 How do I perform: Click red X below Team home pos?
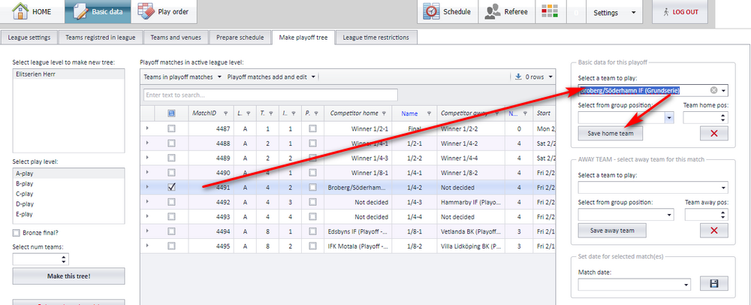[x=713, y=134]
